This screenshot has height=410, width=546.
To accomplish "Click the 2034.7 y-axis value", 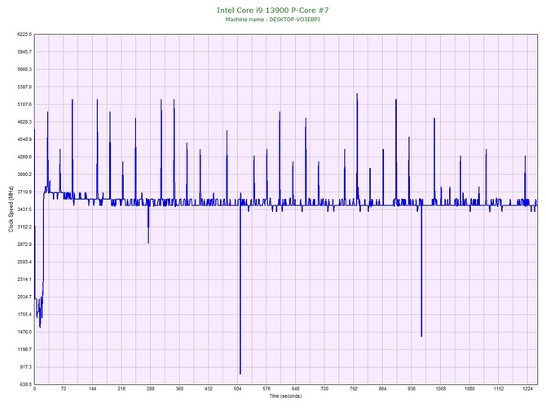I will pos(24,298).
